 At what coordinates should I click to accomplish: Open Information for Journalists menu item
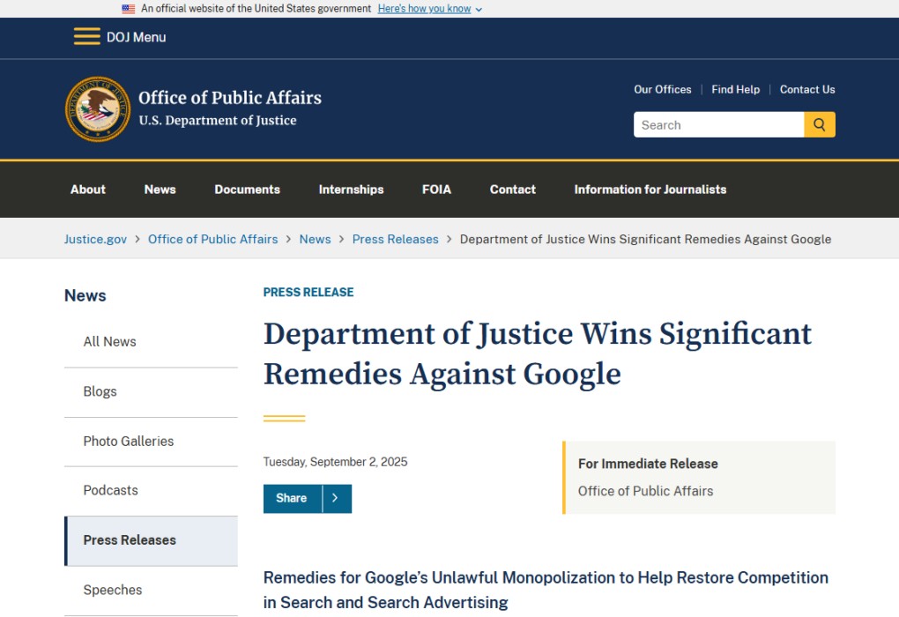pos(650,190)
